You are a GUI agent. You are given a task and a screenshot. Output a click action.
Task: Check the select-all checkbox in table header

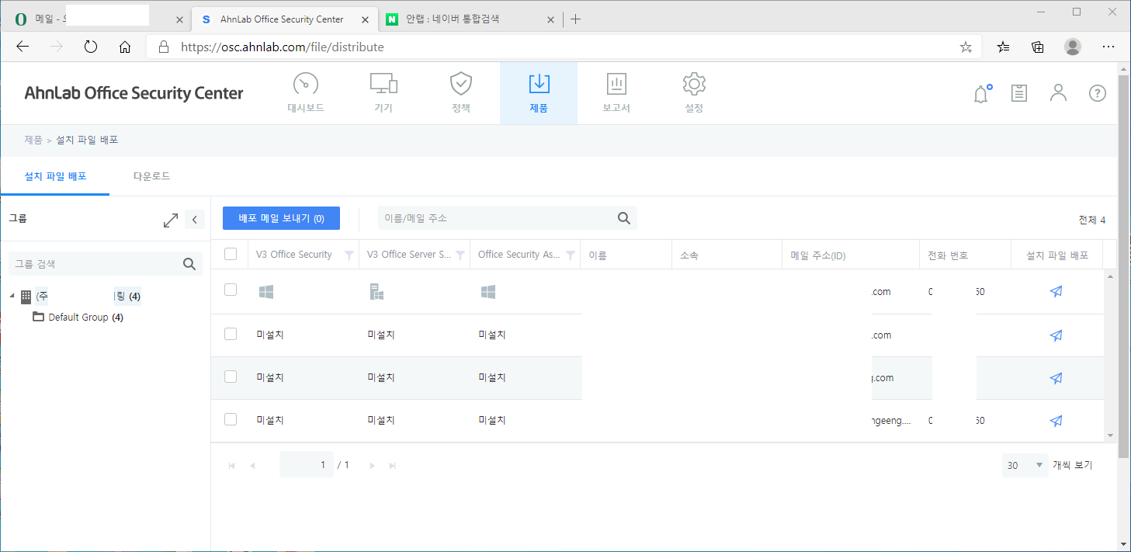(x=230, y=253)
